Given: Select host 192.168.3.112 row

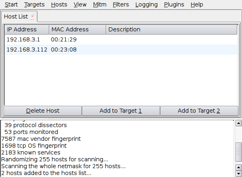Looking at the screenshot, I should pos(121,49).
